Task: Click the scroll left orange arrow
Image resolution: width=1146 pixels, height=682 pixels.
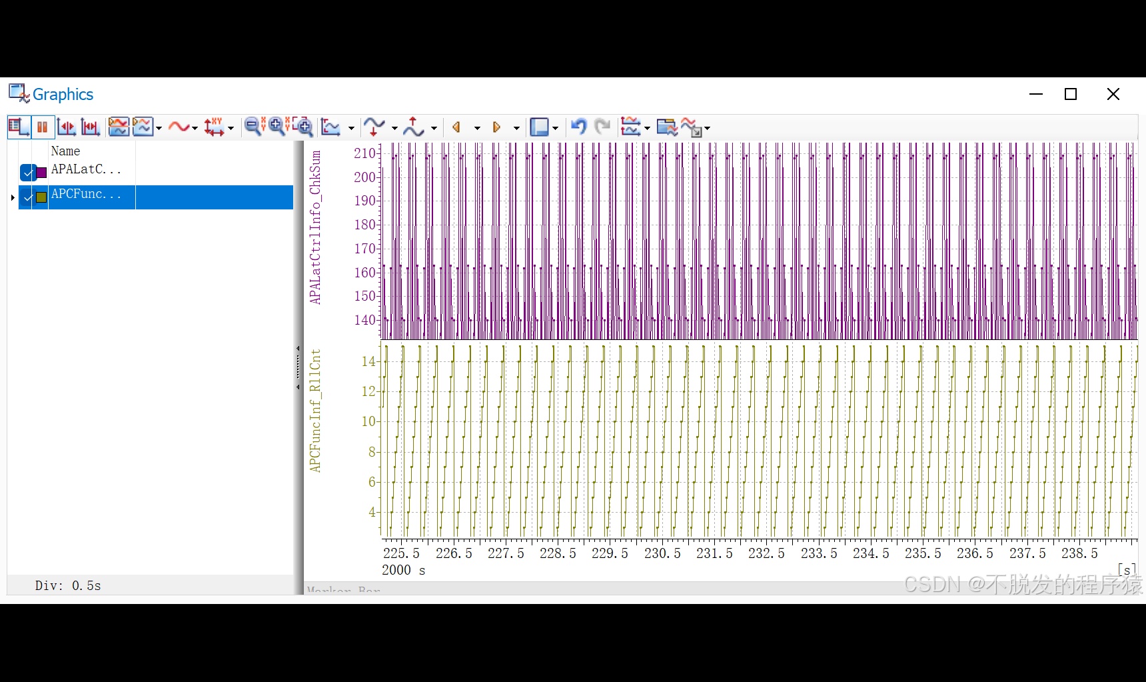Action: pyautogui.click(x=457, y=127)
